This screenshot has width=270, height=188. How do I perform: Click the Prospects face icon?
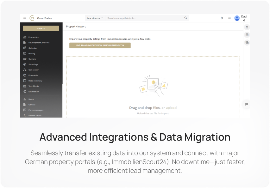(x=25, y=75)
